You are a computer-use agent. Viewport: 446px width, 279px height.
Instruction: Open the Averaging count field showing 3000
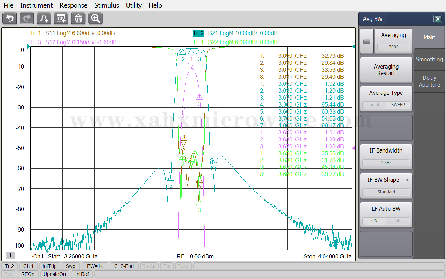(393, 47)
